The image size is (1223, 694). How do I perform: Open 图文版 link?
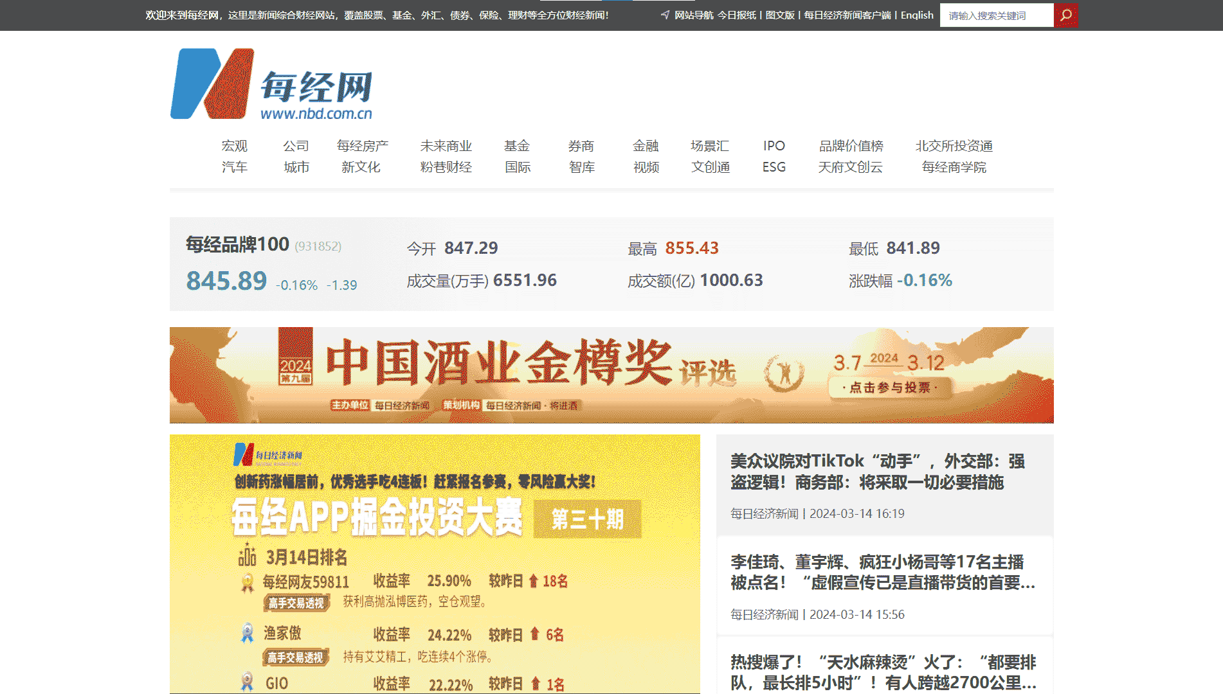pos(780,15)
